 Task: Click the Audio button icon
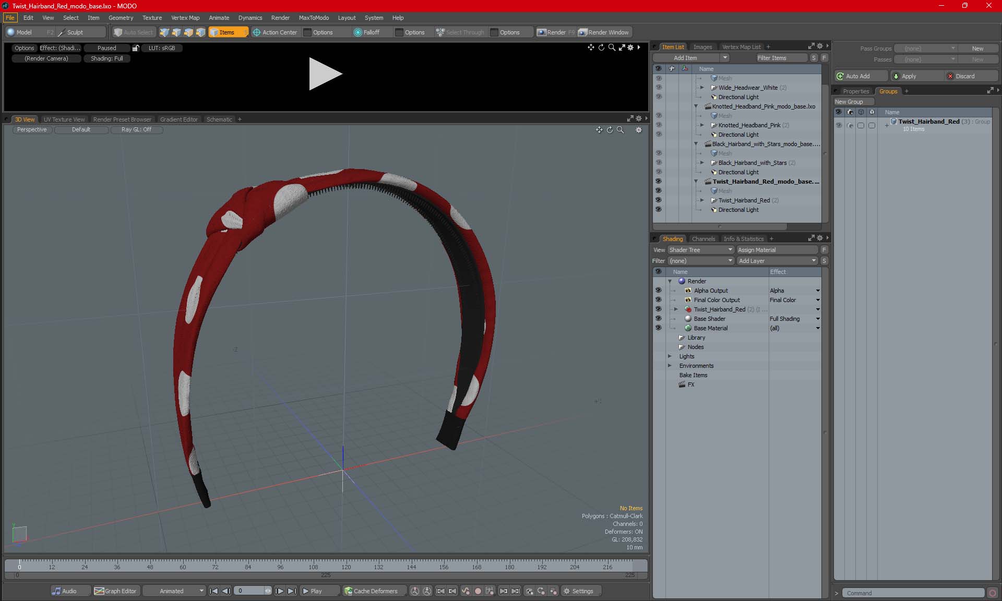(x=56, y=591)
